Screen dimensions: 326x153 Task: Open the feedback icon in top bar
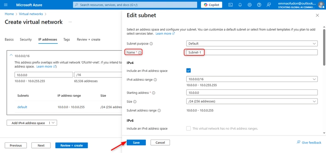click(269, 5)
